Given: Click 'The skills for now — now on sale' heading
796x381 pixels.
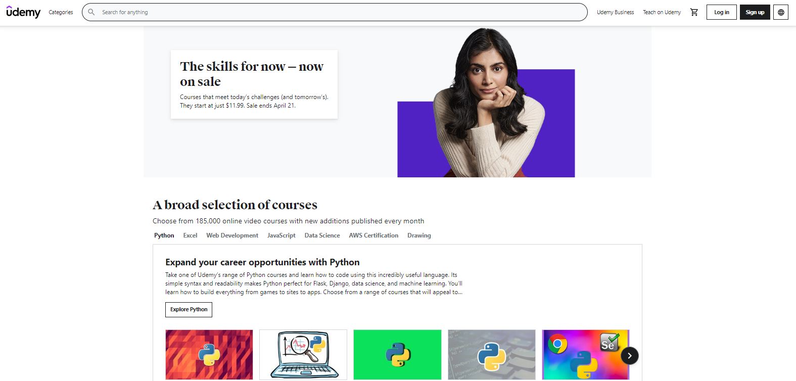Looking at the screenshot, I should [251, 74].
